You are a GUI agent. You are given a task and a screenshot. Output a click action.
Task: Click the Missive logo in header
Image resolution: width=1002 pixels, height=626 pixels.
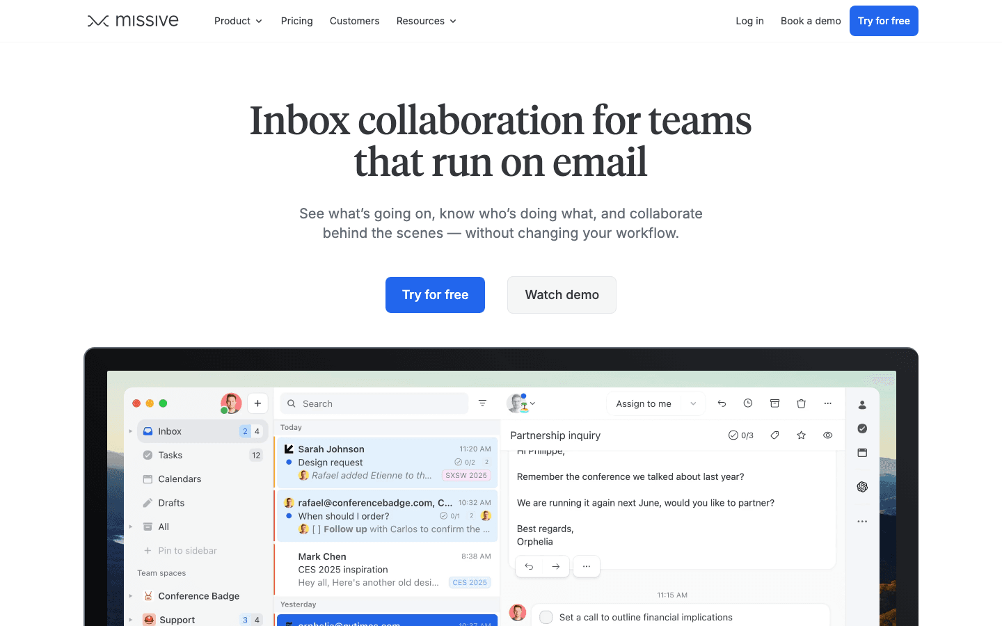[133, 21]
